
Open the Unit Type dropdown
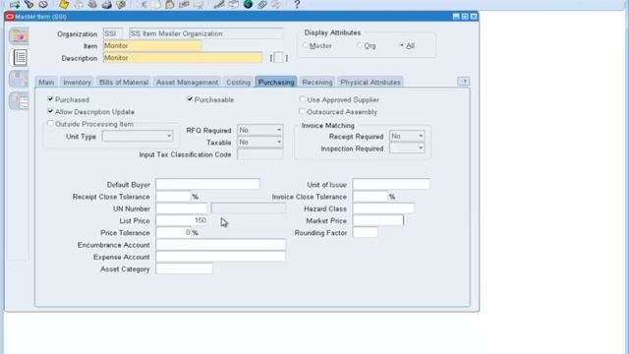click(138, 136)
